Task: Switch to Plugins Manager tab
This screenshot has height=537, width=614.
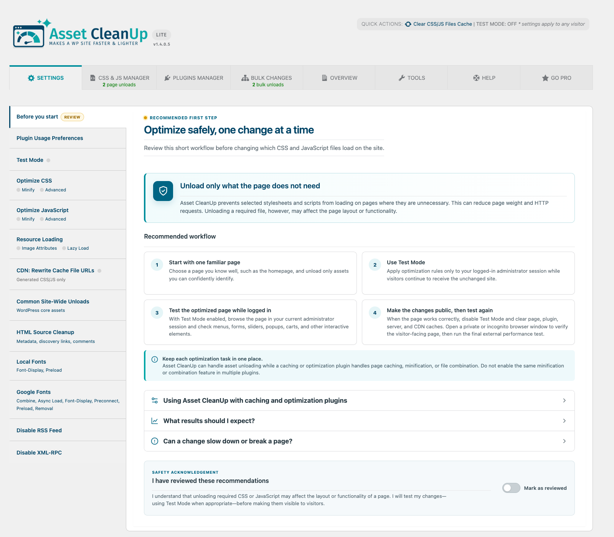Action: 193,78
